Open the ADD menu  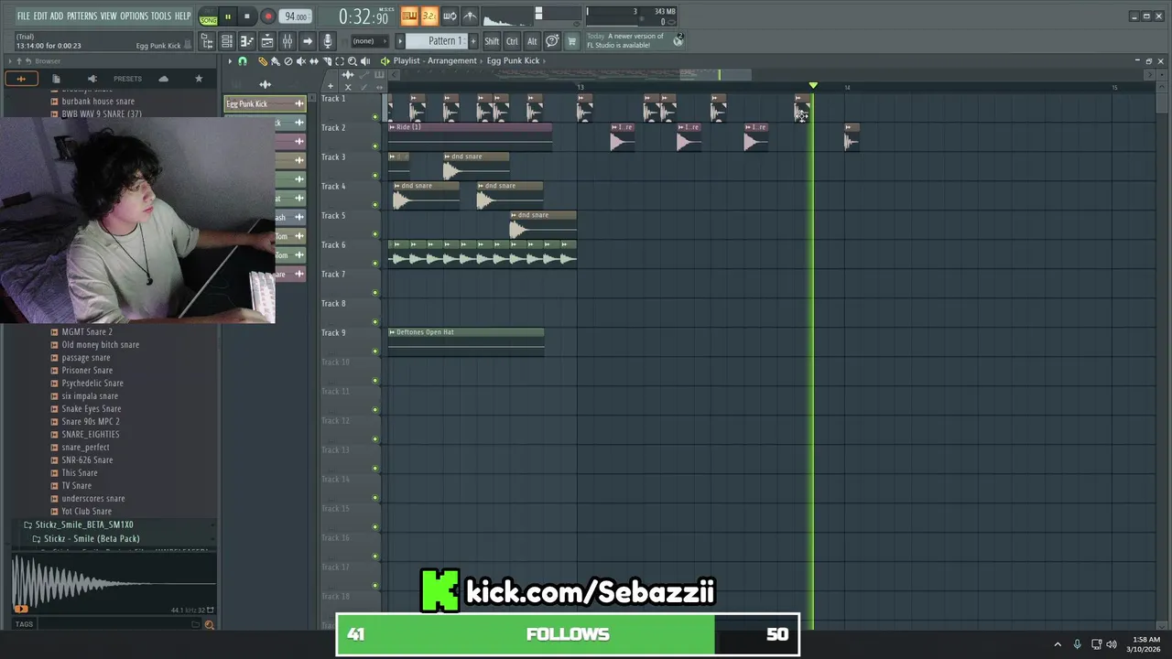click(57, 16)
